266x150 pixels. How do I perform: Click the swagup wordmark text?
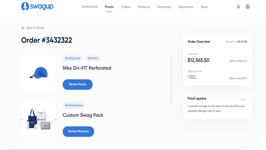pyautogui.click(x=42, y=7)
